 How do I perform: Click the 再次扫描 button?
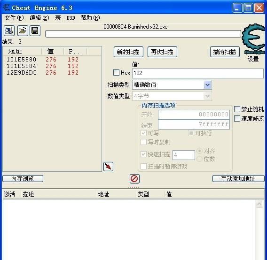162,52
